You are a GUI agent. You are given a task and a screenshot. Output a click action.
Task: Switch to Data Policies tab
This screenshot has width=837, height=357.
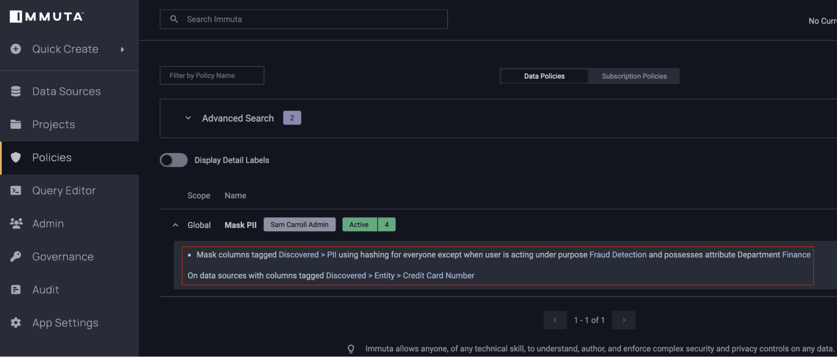click(544, 76)
